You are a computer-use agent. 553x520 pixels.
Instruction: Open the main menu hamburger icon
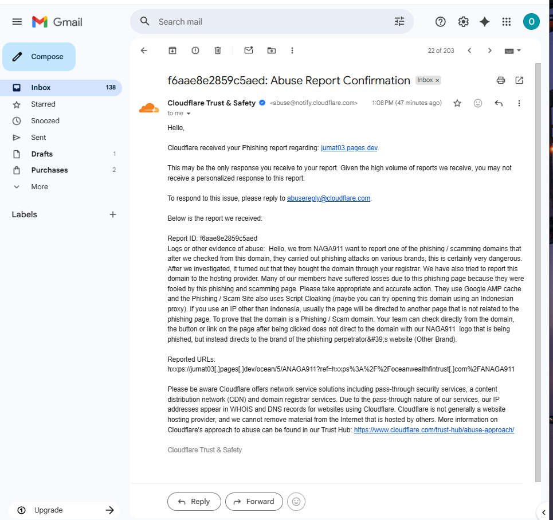pos(17,22)
